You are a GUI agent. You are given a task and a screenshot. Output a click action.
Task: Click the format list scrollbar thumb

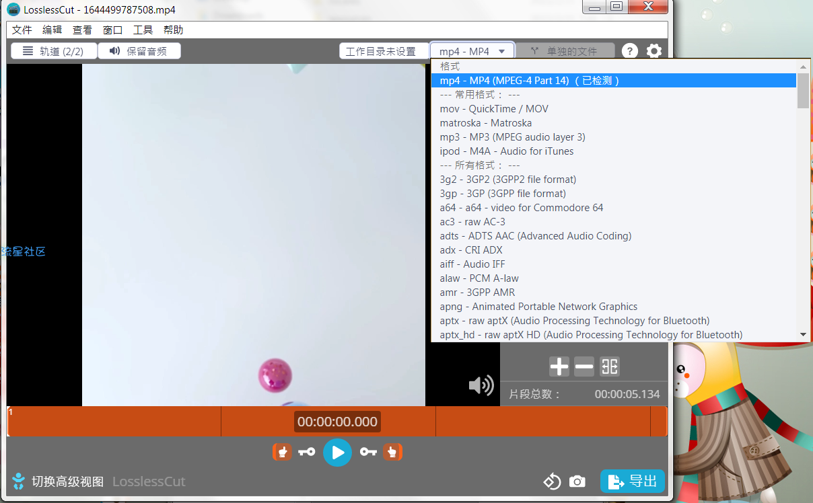803,90
